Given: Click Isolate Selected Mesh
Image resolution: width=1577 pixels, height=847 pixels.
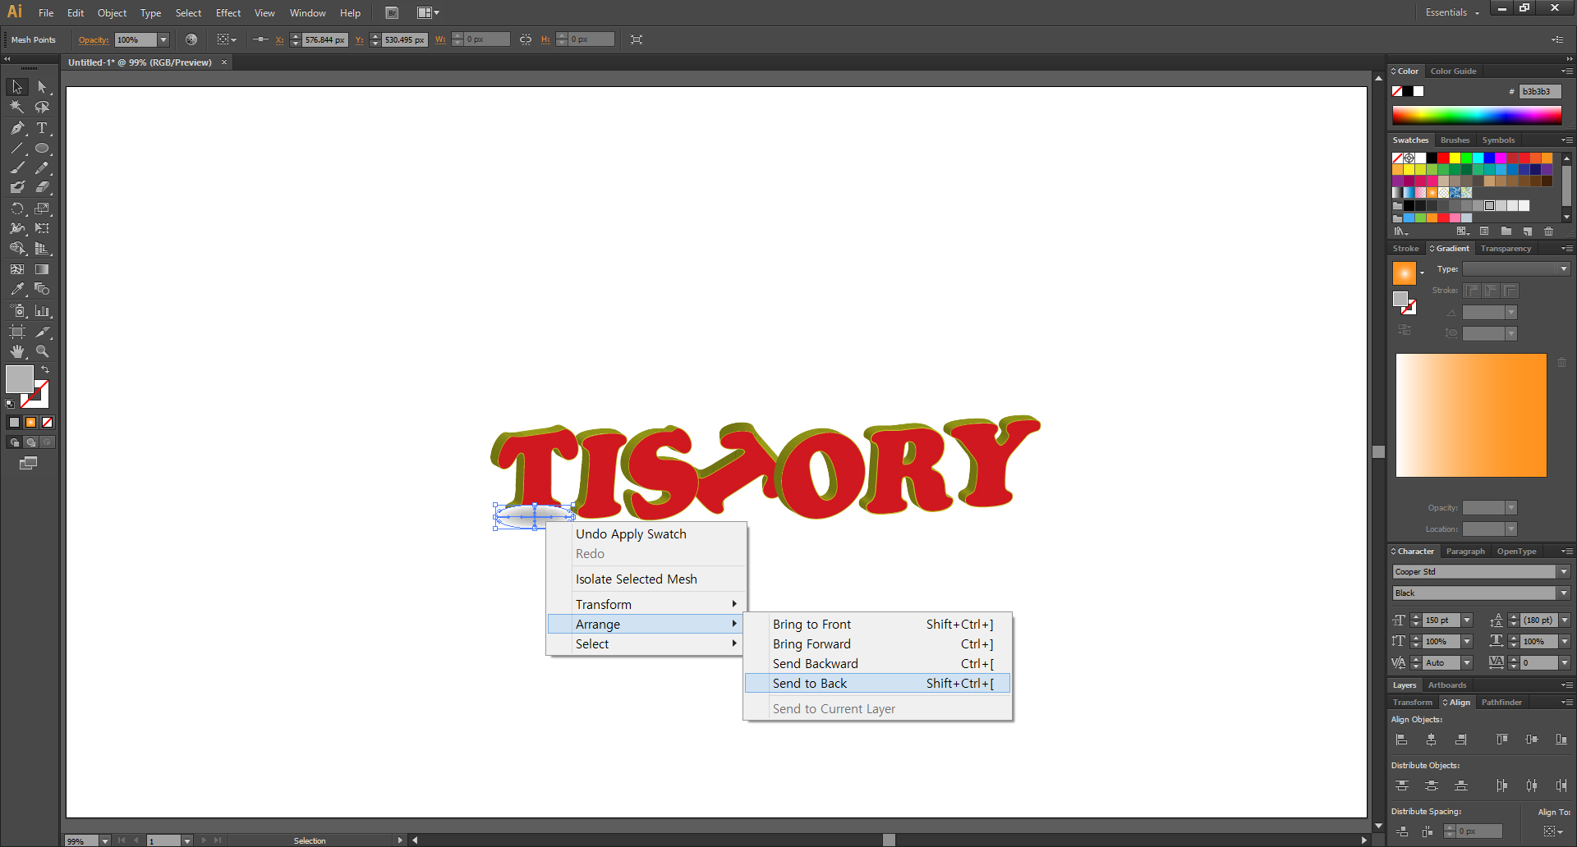Looking at the screenshot, I should [646, 579].
